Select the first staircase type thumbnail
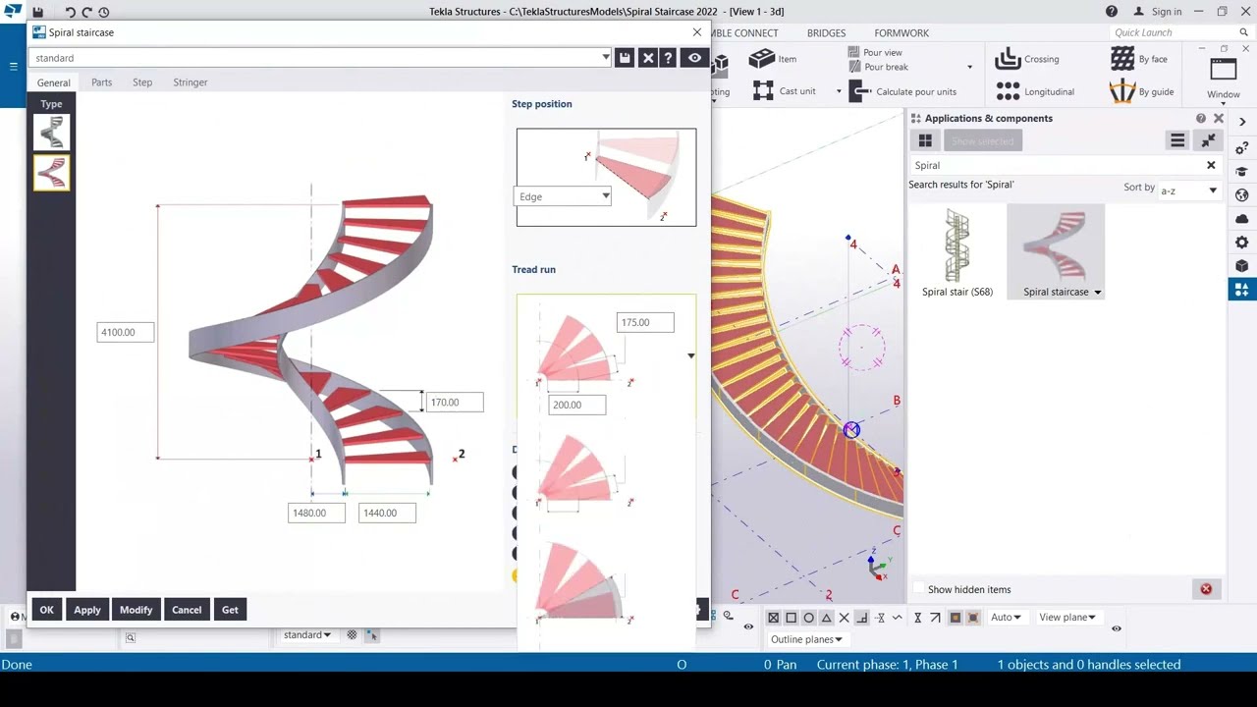 click(52, 133)
